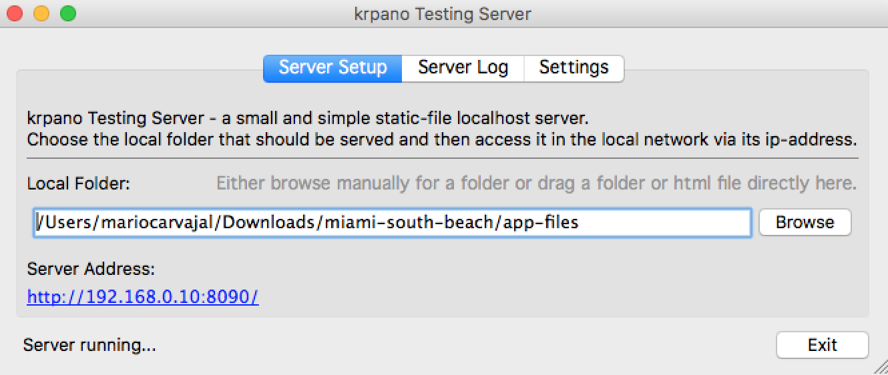Click the krpano Testing Server title text
This screenshot has width=888, height=375.
[443, 14]
